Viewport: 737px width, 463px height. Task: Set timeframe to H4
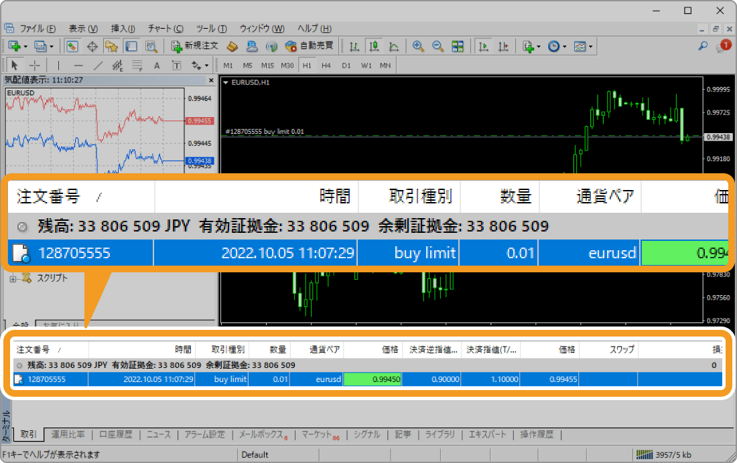(326, 66)
